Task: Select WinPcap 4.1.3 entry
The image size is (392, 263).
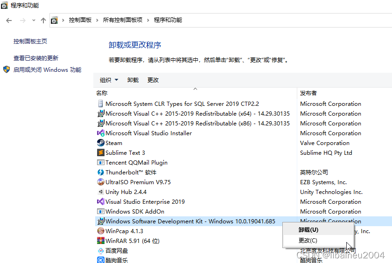Action: pyautogui.click(x=124, y=231)
